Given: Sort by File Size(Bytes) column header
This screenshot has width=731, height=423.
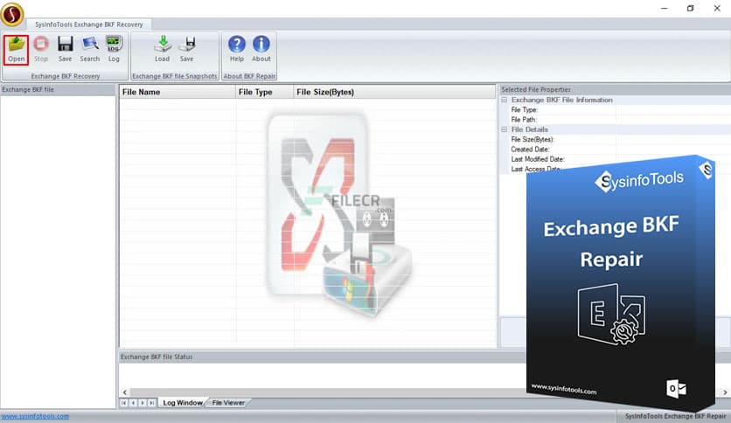Looking at the screenshot, I should click(394, 92).
